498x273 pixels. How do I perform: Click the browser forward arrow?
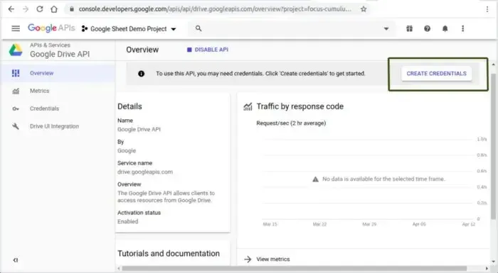(x=26, y=9)
